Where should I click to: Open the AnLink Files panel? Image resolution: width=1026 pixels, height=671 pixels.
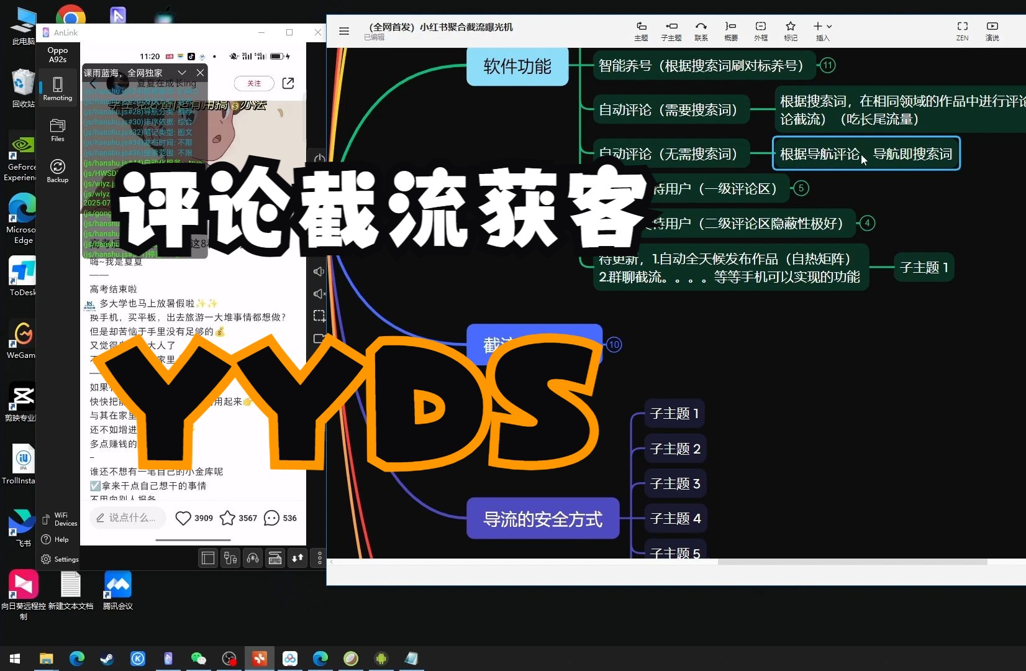tap(58, 130)
